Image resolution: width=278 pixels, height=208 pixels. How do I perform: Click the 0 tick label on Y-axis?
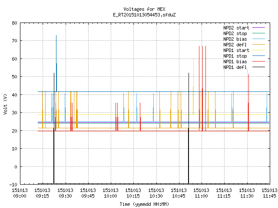click(x=16, y=166)
